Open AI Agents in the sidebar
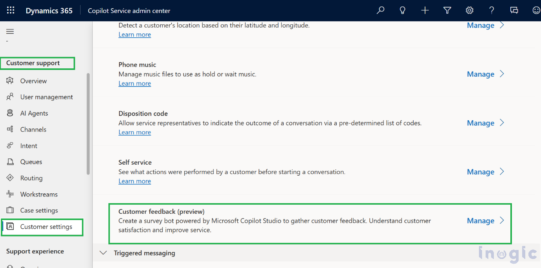 [x=34, y=113]
